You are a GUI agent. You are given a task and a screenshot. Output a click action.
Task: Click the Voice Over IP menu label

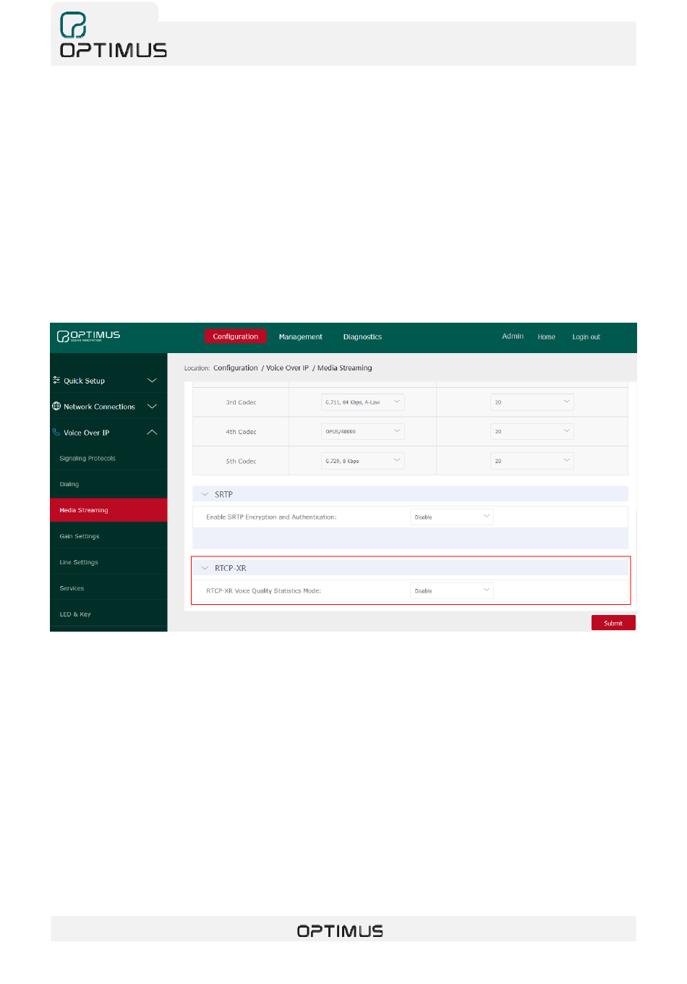[86, 433]
